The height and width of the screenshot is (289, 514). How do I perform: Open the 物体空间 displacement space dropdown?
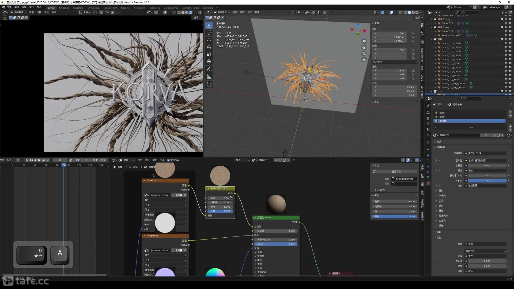click(x=486, y=251)
